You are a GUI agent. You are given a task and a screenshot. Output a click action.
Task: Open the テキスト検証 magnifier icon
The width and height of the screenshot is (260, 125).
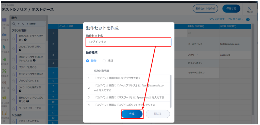tap(4, 83)
